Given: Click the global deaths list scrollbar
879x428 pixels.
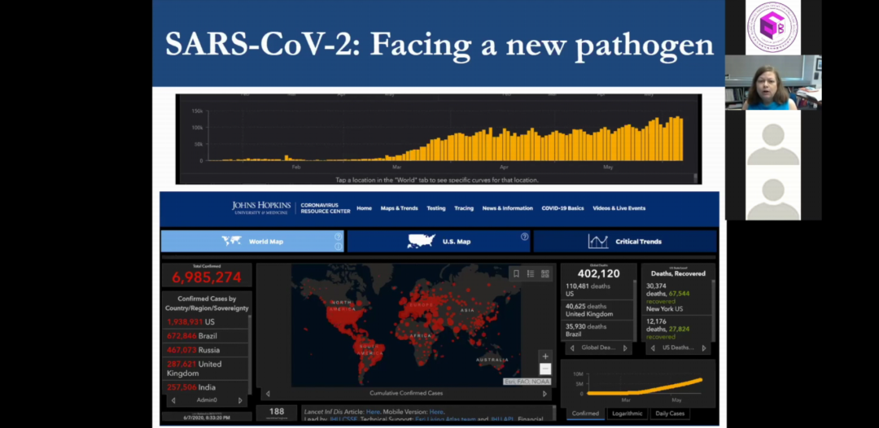Looking at the screenshot, I should click(635, 311).
